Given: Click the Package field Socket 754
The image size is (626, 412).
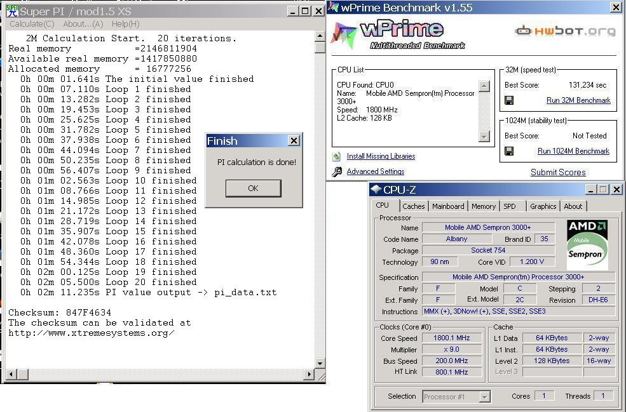Looking at the screenshot, I should click(488, 250).
